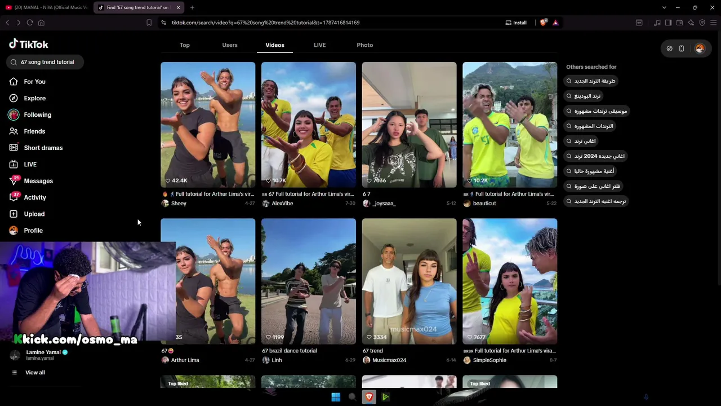This screenshot has height=406, width=721.
Task: Open the profile avatar menu
Action: pos(700,48)
